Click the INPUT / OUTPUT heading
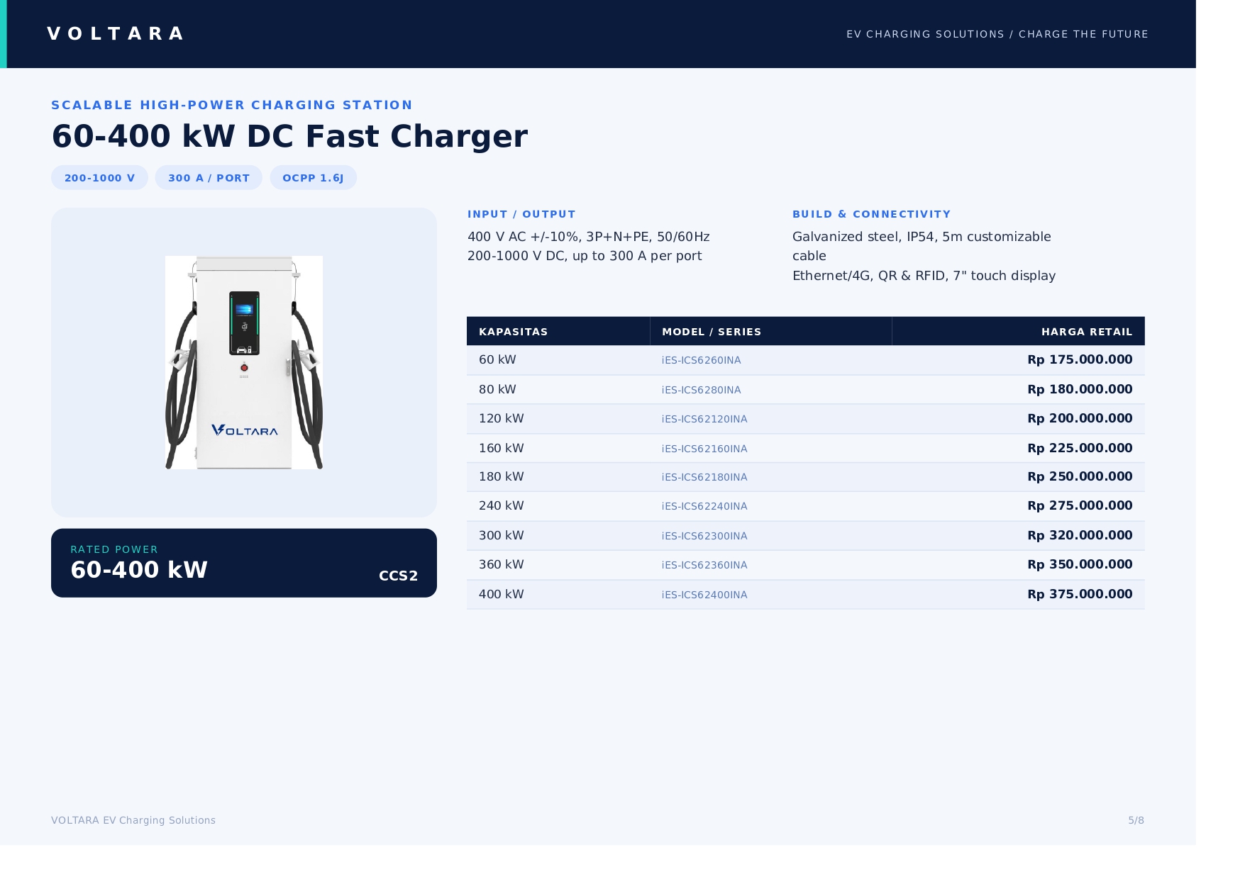1245x879 pixels. pos(521,214)
